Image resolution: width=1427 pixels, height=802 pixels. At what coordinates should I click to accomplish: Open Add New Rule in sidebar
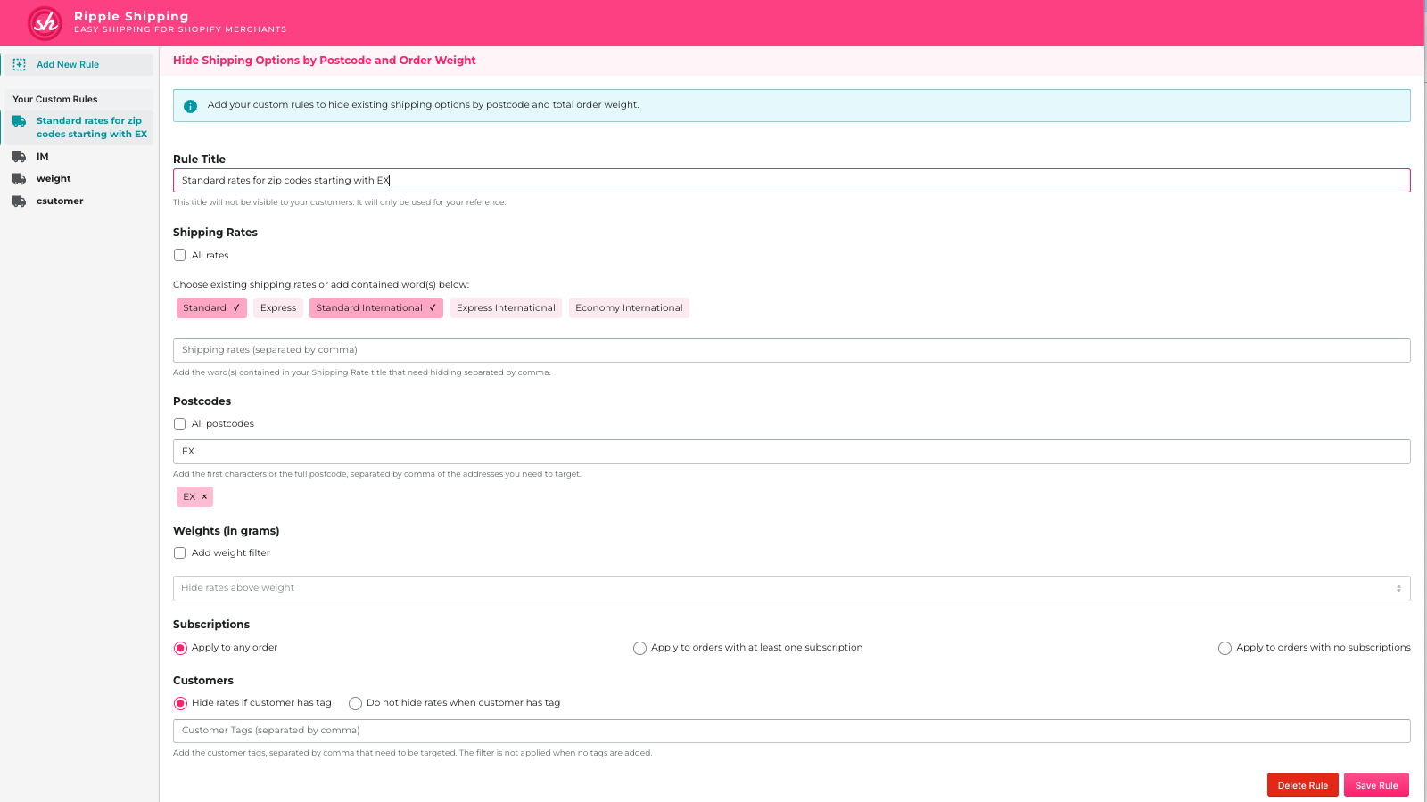coord(77,65)
